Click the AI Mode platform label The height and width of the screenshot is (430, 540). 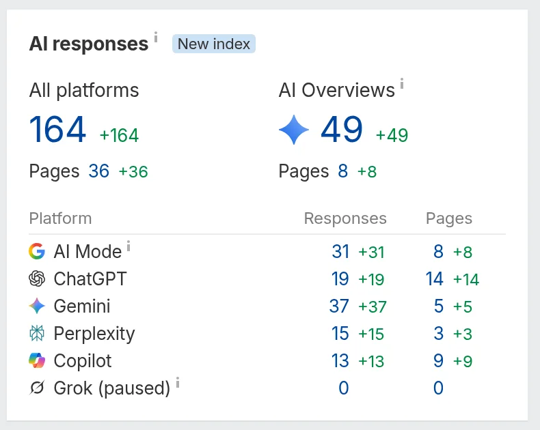click(87, 251)
